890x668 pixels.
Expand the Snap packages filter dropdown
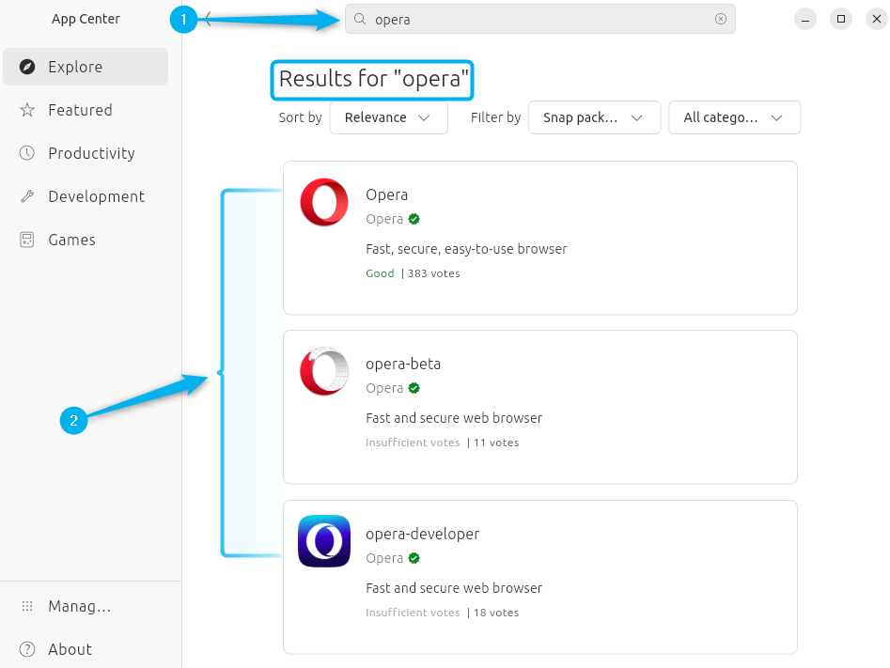593,117
